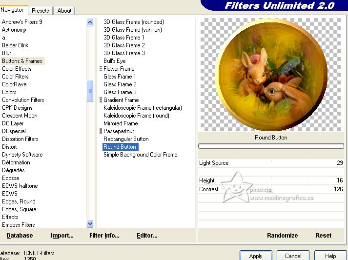Select the Emboss Filters category
Viewport: 348px width, 260px height.
coord(19,225)
